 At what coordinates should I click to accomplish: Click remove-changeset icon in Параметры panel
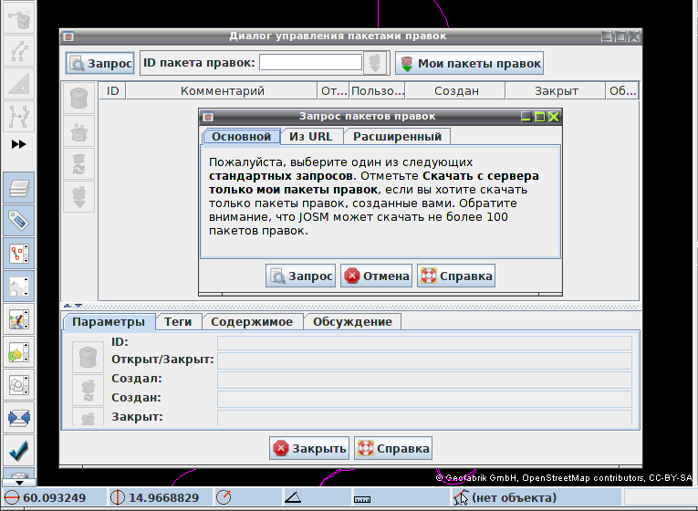click(88, 357)
